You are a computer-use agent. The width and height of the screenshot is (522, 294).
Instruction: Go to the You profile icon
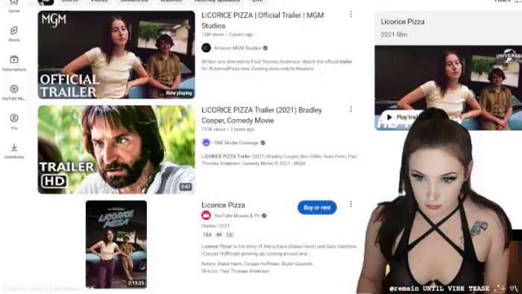pyautogui.click(x=14, y=118)
